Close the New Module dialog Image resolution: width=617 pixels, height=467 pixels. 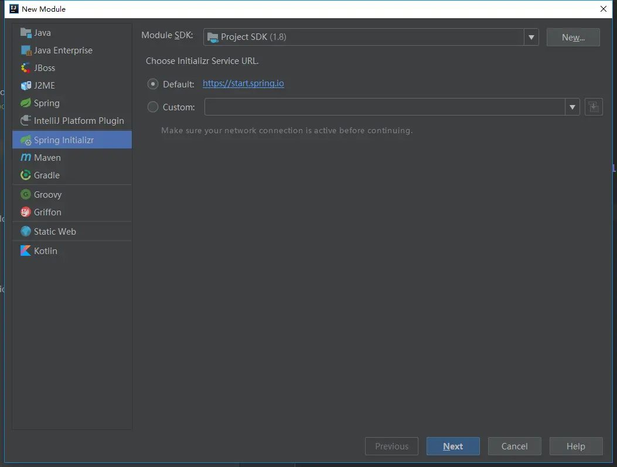[603, 9]
